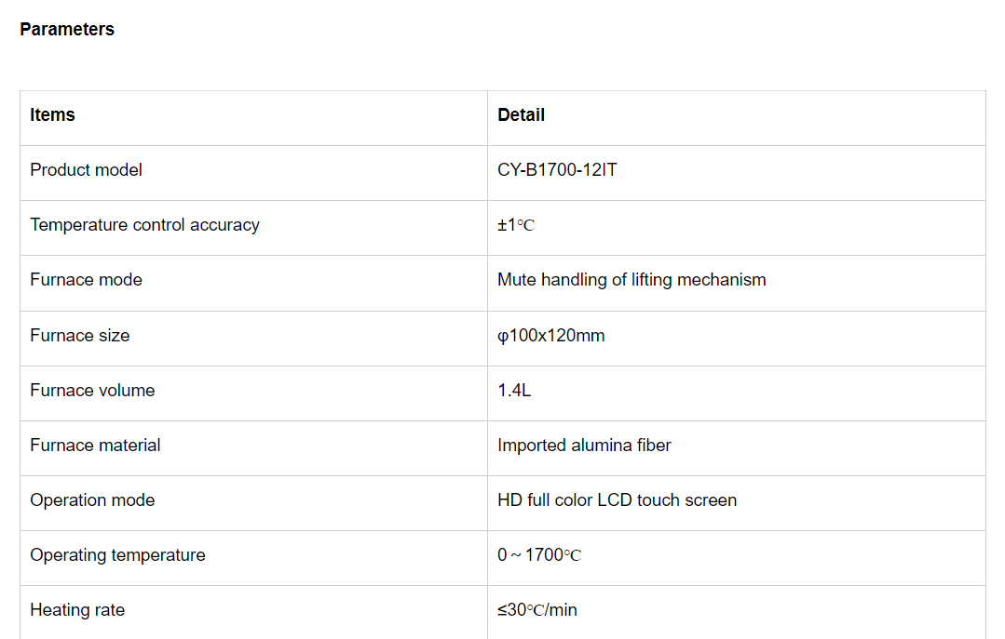The image size is (1005, 639).
Task: Select the Imported alumina fiber text
Action: [584, 446]
